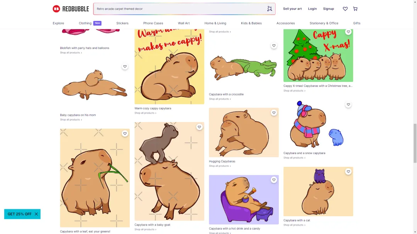Open the Home & Living category
The height and width of the screenshot is (234, 417).
click(x=215, y=23)
